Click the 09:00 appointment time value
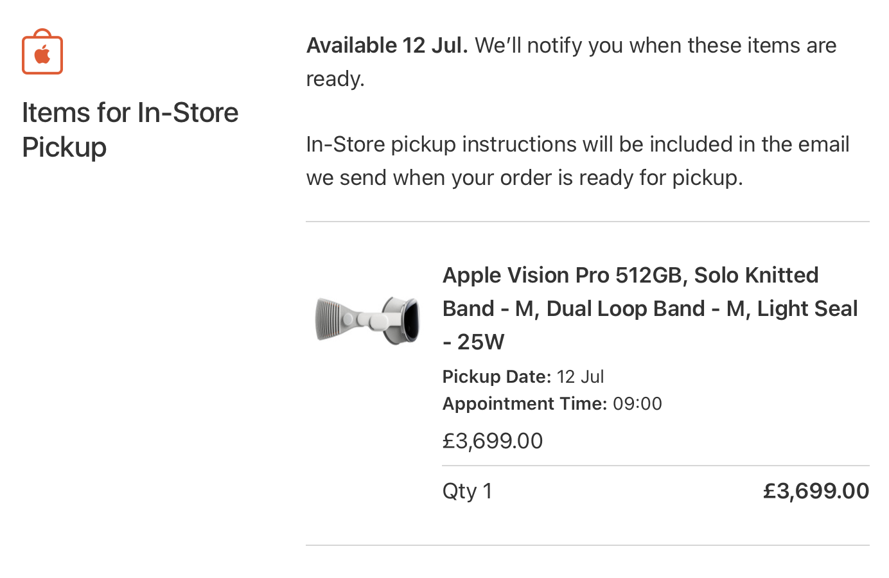889x578 pixels. [x=637, y=404]
